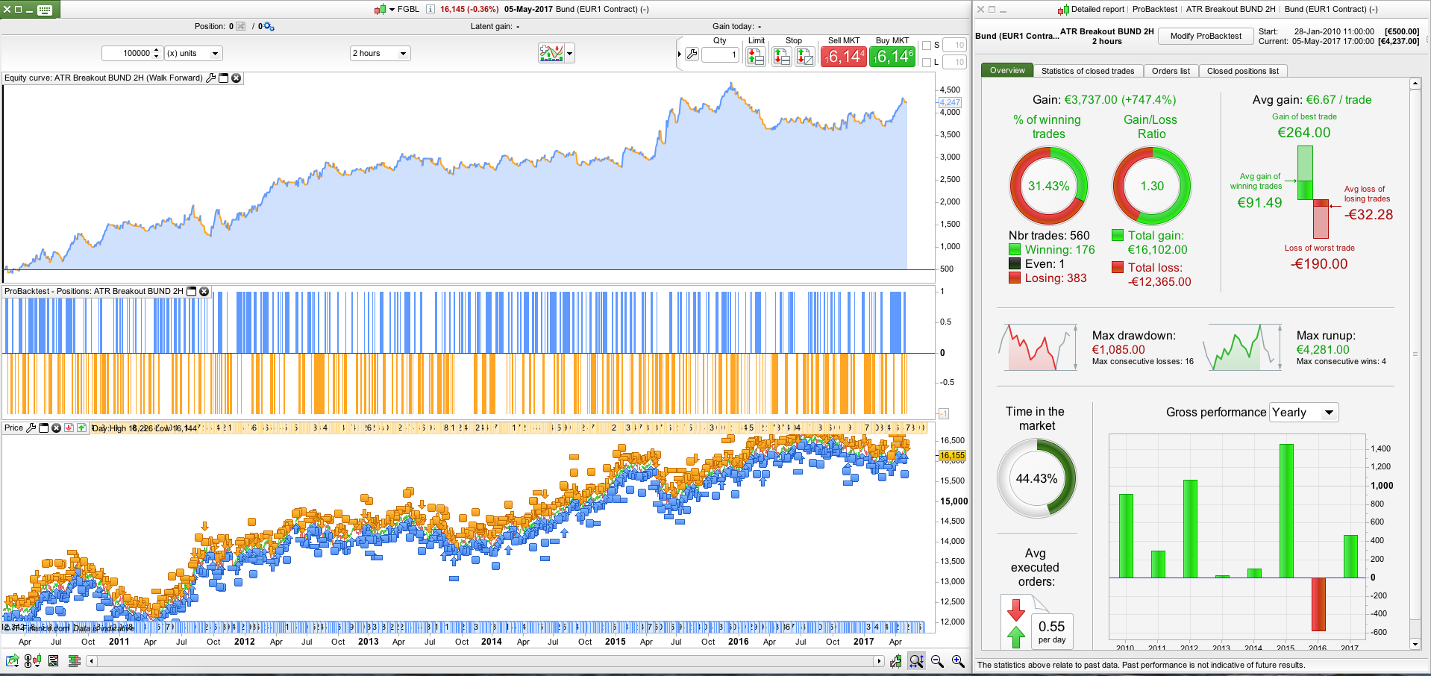Click the Modify ProBacktest button
This screenshot has height=676, width=1431.
(x=1206, y=37)
